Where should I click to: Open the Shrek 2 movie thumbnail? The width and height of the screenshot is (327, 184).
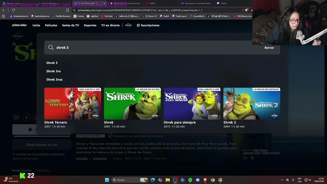(x=252, y=103)
